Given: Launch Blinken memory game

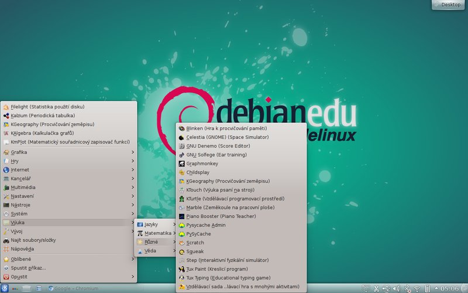Looking at the screenshot, I should pyautogui.click(x=241, y=128).
